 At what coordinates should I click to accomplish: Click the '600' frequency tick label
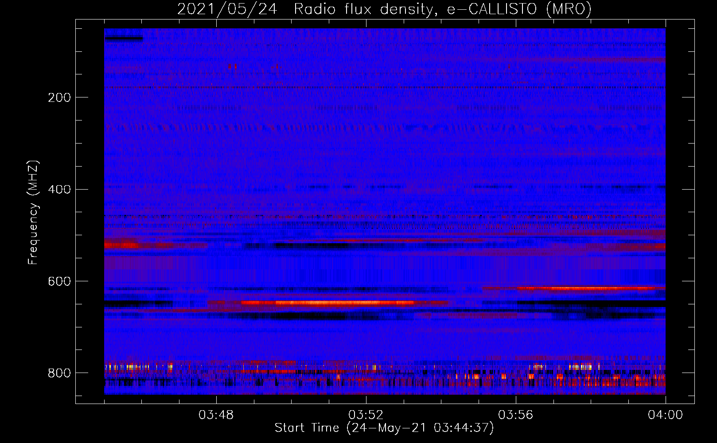click(59, 282)
